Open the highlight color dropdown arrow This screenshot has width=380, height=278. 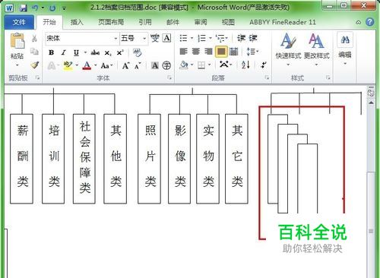pos(77,65)
